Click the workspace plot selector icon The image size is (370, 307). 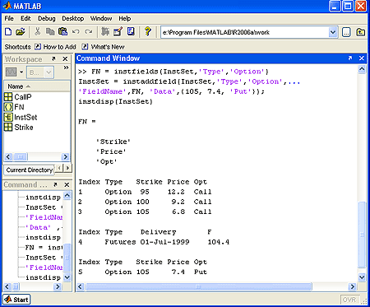(x=12, y=72)
